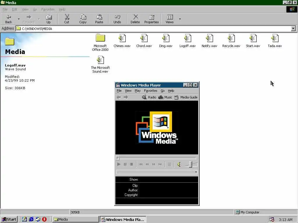Image resolution: width=298 pixels, height=223 pixels.
Task: Open the View menu in Media Player
Action: (x=128, y=91)
